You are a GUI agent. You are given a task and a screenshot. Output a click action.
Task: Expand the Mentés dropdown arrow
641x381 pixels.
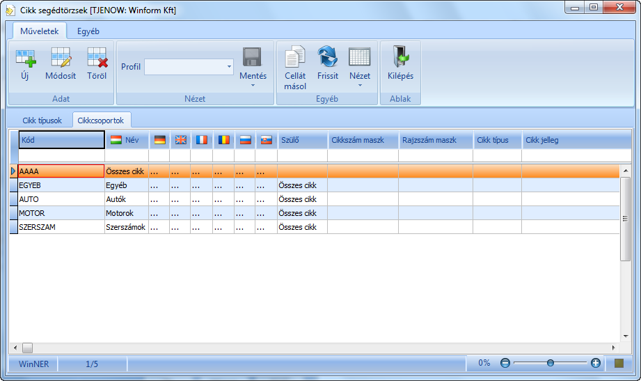click(253, 85)
